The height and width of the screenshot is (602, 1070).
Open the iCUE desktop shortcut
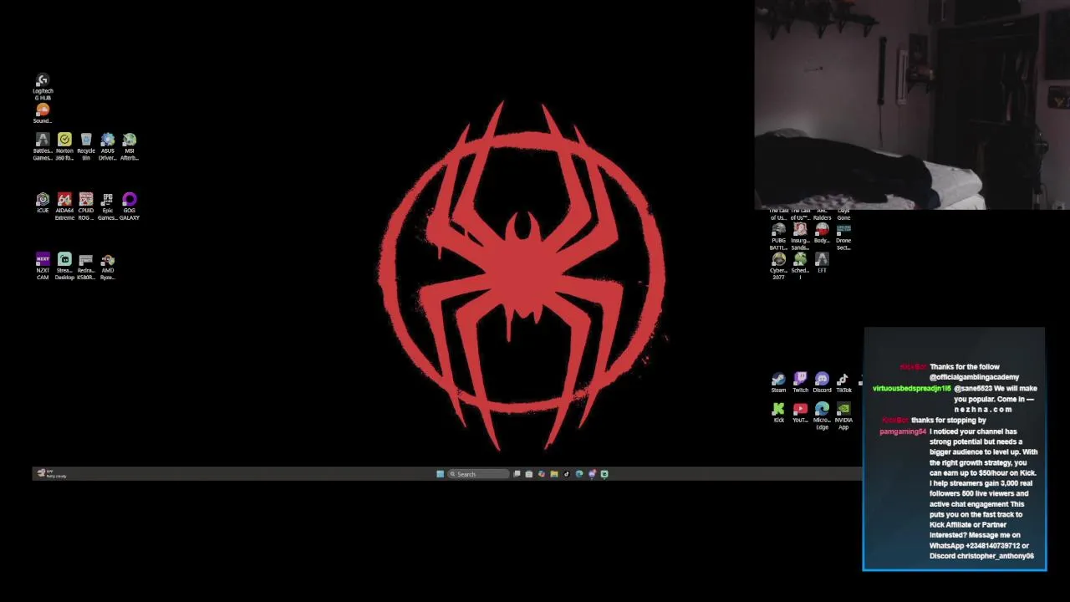(43, 203)
